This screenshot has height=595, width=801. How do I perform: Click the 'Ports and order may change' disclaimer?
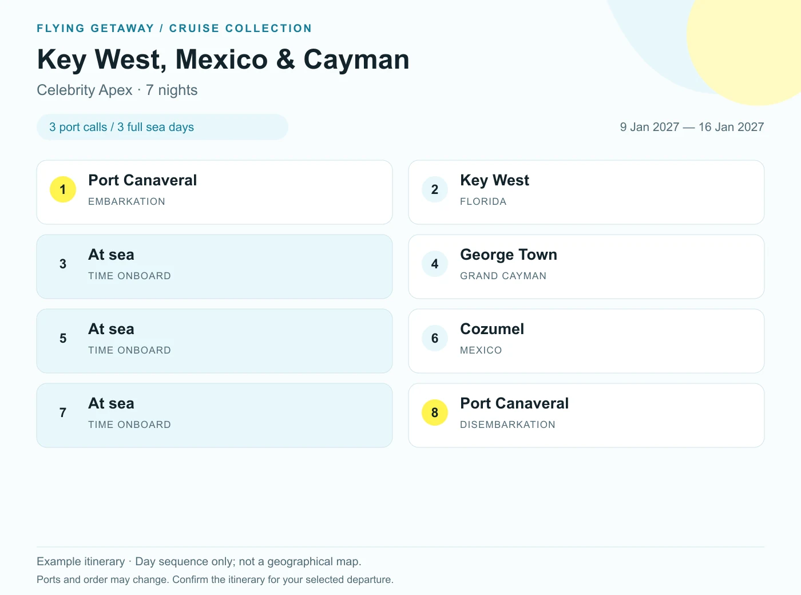[x=215, y=580]
